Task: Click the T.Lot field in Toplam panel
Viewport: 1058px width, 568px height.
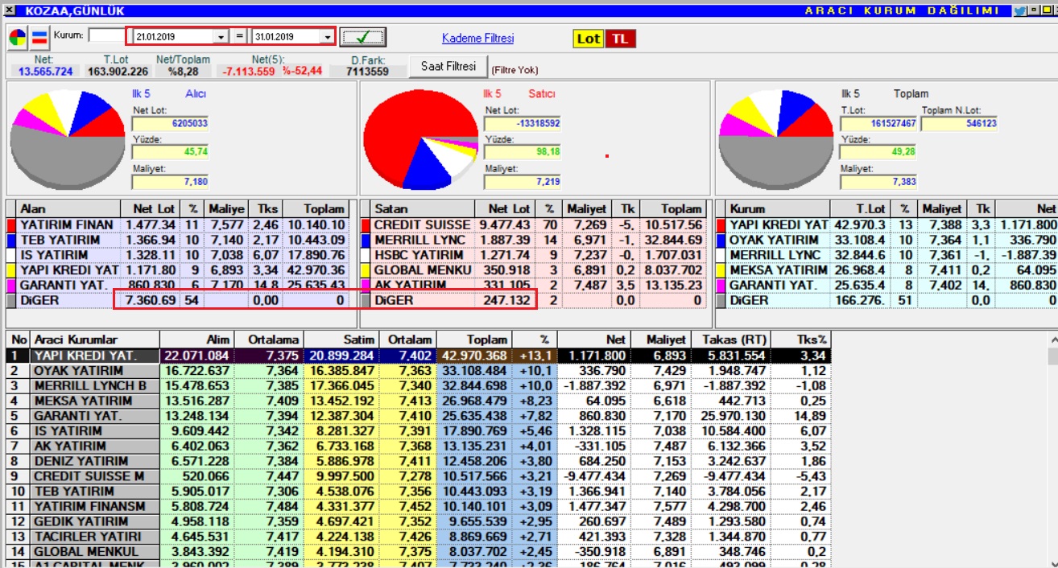Action: pos(878,124)
